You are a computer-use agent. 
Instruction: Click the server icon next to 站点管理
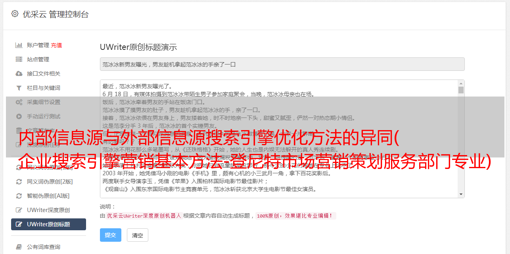(x=19, y=59)
